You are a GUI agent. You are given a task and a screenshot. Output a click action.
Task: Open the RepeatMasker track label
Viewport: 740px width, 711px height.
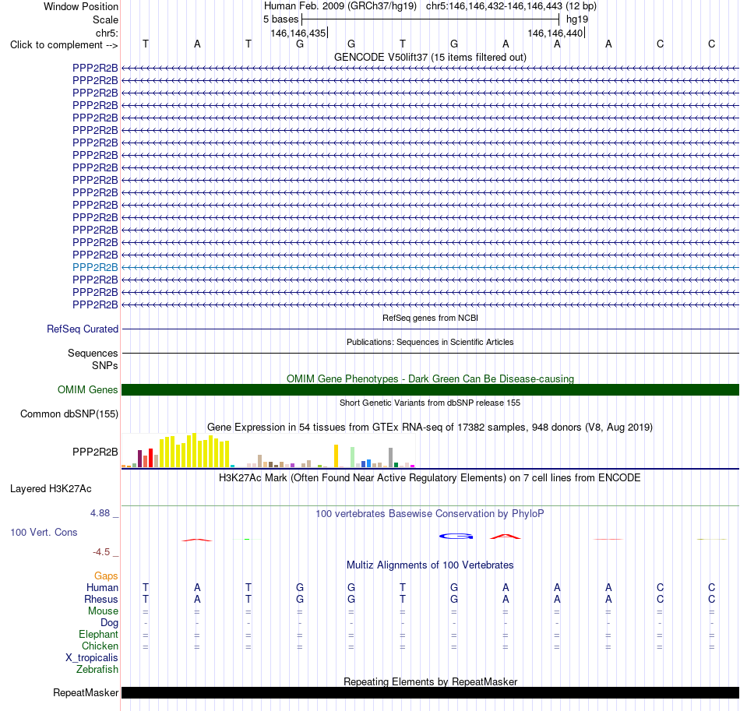pos(86,692)
